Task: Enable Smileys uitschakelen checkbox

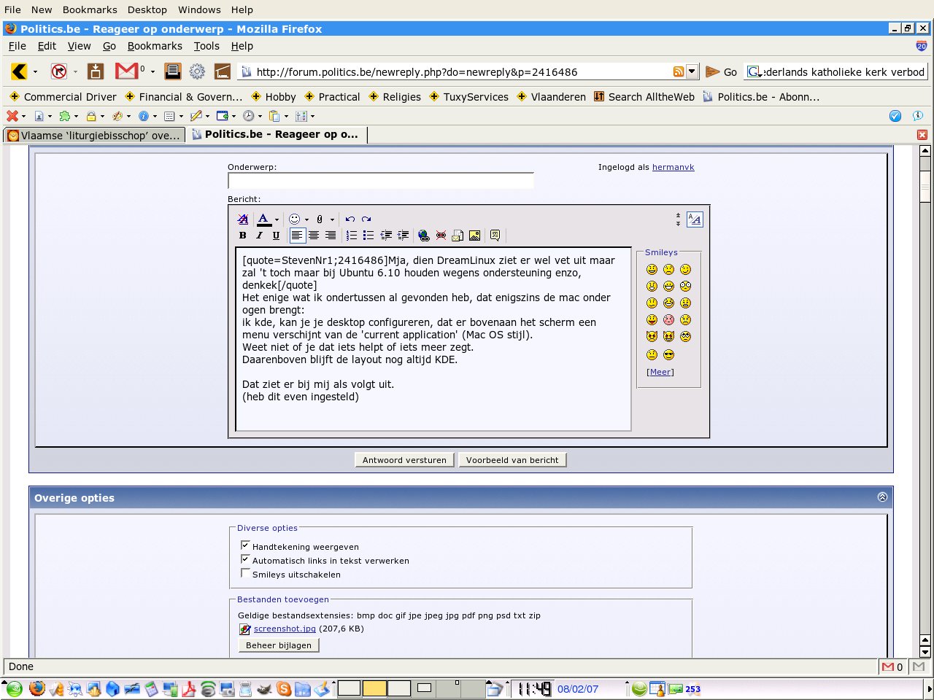Action: [245, 573]
